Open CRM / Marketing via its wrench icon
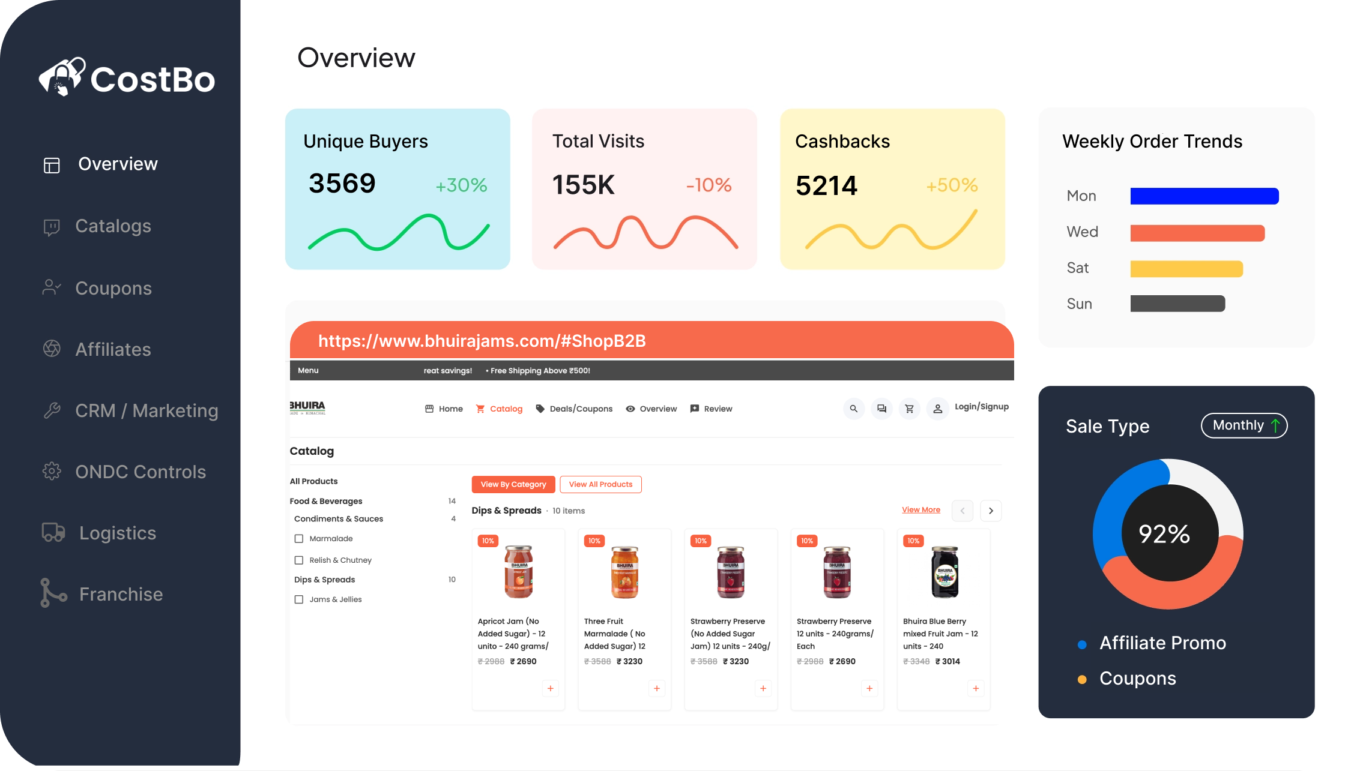This screenshot has height=771, width=1357. point(52,410)
